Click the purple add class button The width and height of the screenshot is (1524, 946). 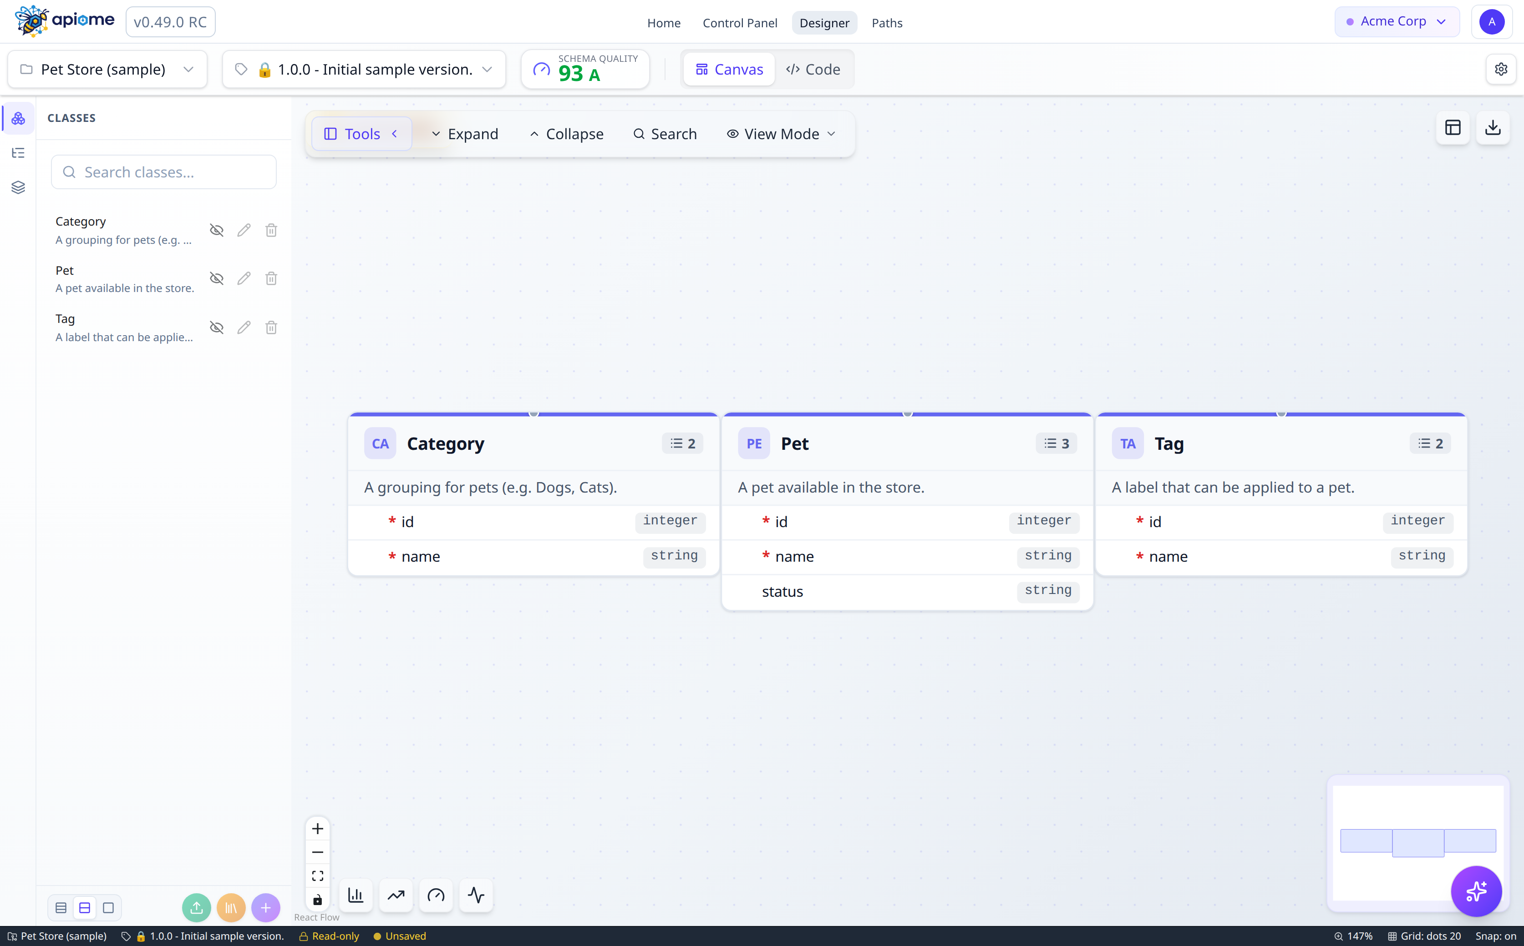(x=265, y=908)
